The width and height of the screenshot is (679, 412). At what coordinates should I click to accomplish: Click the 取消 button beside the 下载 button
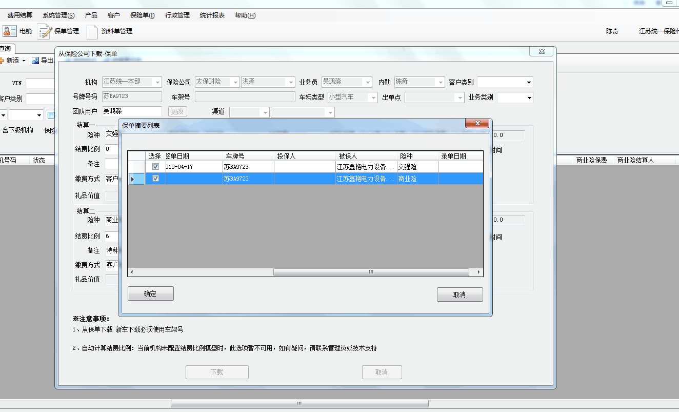click(x=382, y=372)
